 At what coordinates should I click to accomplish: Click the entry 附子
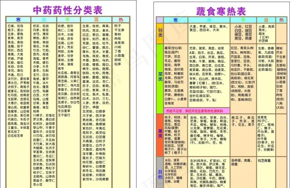click(x=117, y=26)
